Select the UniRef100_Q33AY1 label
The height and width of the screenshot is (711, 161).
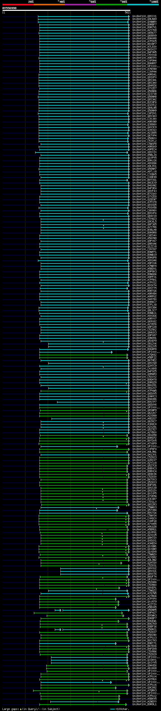click(144, 660)
